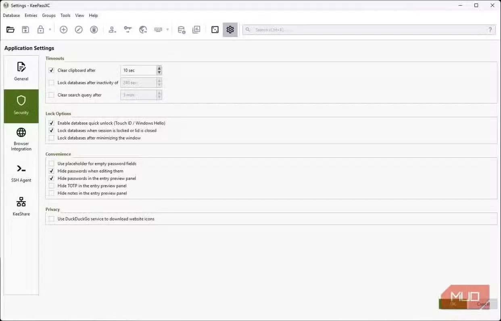Open the dropdown arrow beside the keyboard icon
The image size is (501, 321).
pyautogui.click(x=167, y=29)
